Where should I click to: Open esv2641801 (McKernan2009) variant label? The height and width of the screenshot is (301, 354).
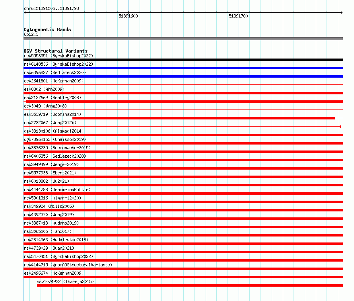(54, 81)
